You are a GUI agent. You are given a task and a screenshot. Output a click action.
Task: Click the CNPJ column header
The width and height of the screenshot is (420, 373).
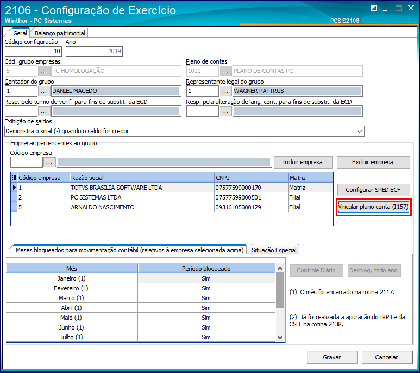point(251,178)
